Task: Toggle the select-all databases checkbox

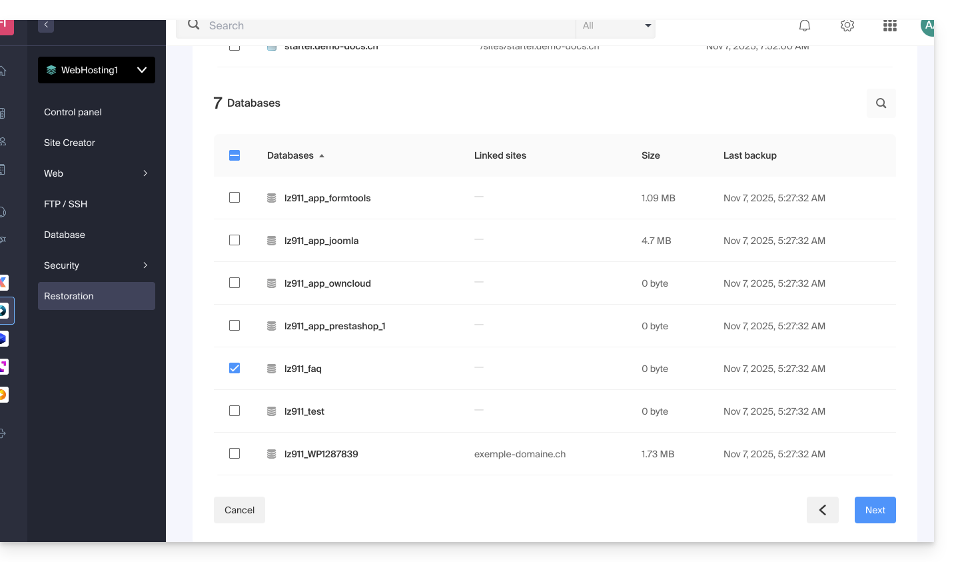Action: (x=235, y=155)
